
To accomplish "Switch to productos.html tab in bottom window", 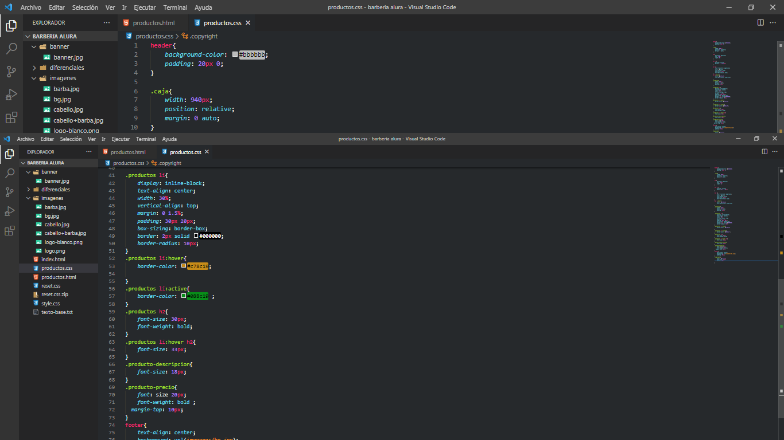I will (128, 152).
